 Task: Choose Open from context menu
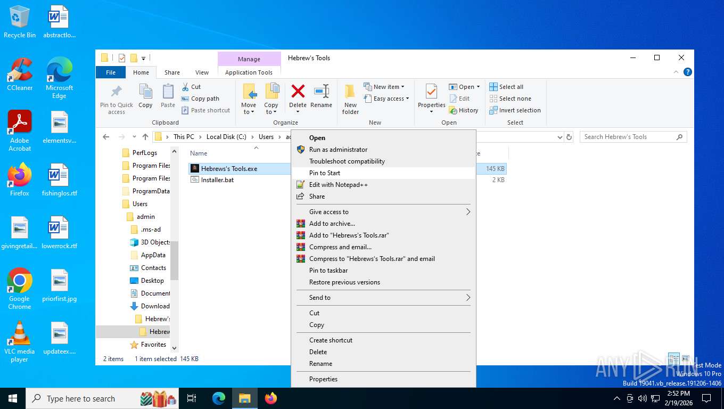click(383, 138)
